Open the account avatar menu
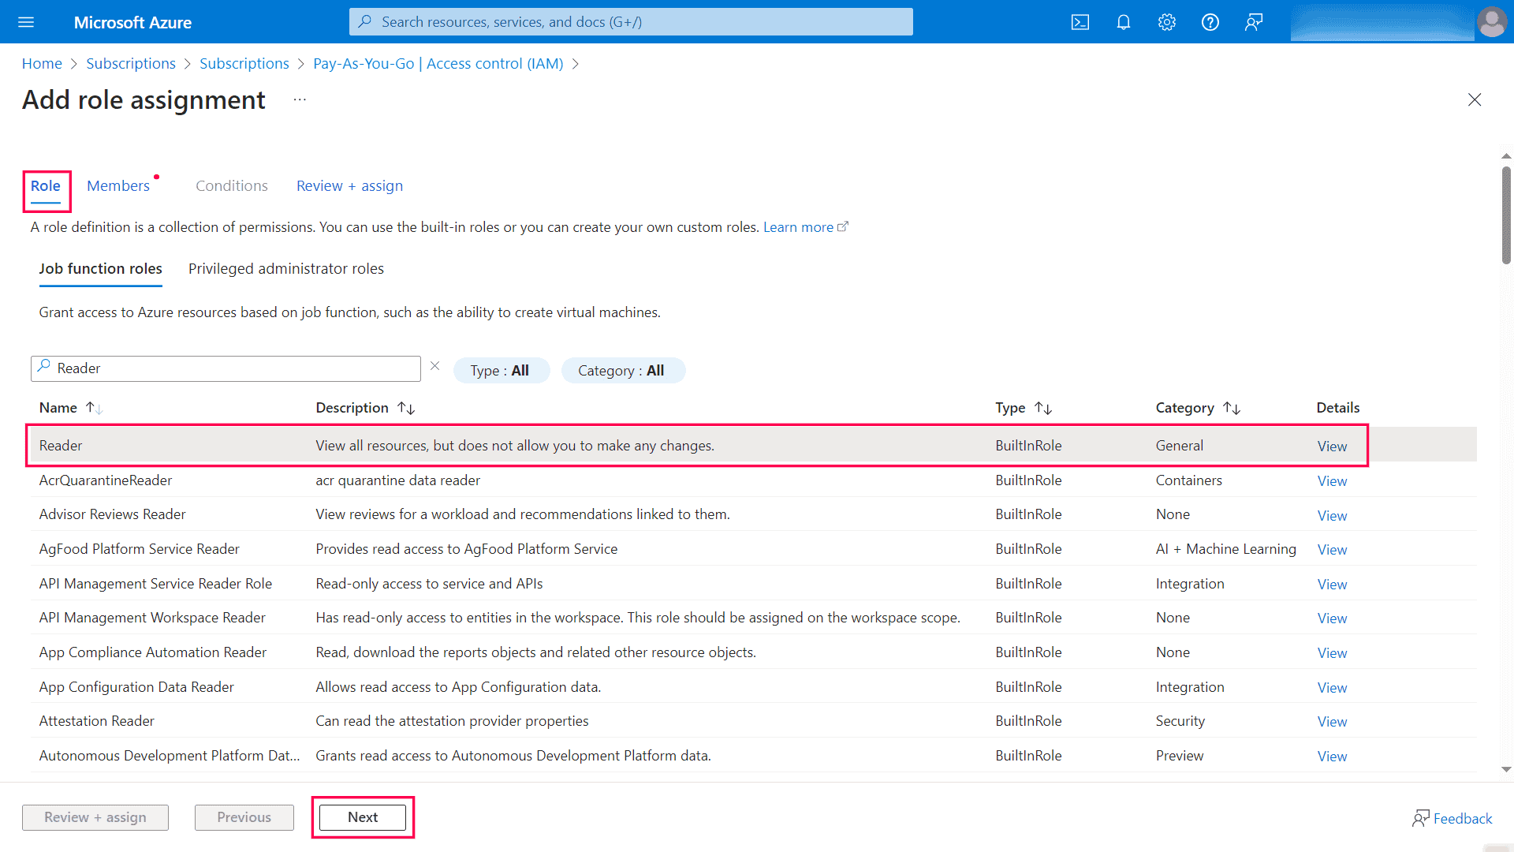The image size is (1514, 852). pyautogui.click(x=1492, y=21)
